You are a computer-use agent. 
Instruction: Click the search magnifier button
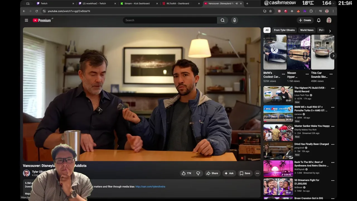223,20
